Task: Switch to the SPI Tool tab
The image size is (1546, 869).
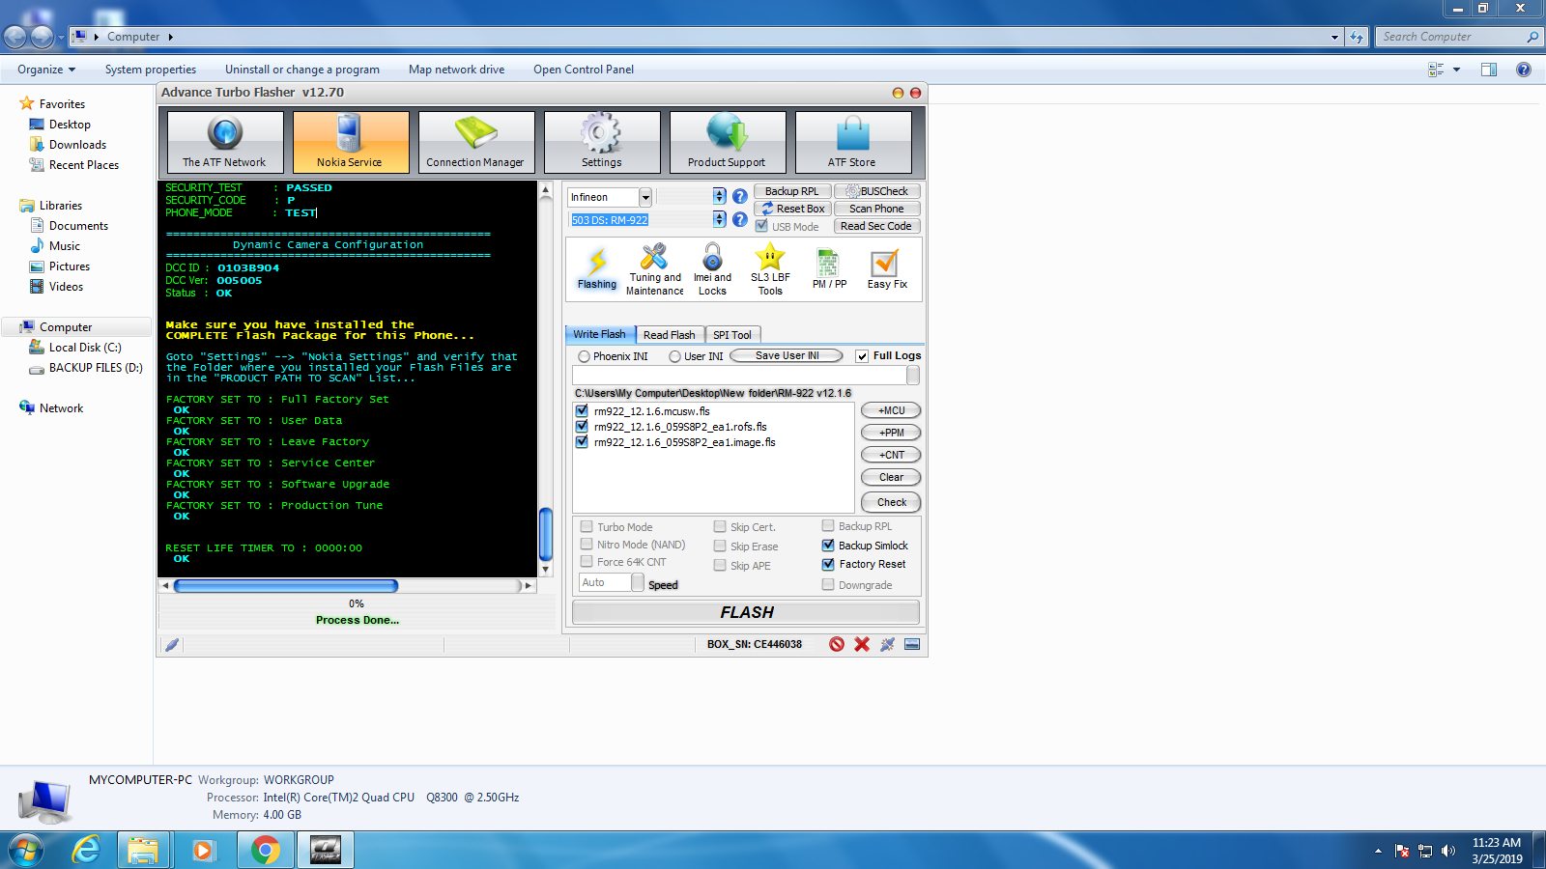Action: tap(732, 335)
